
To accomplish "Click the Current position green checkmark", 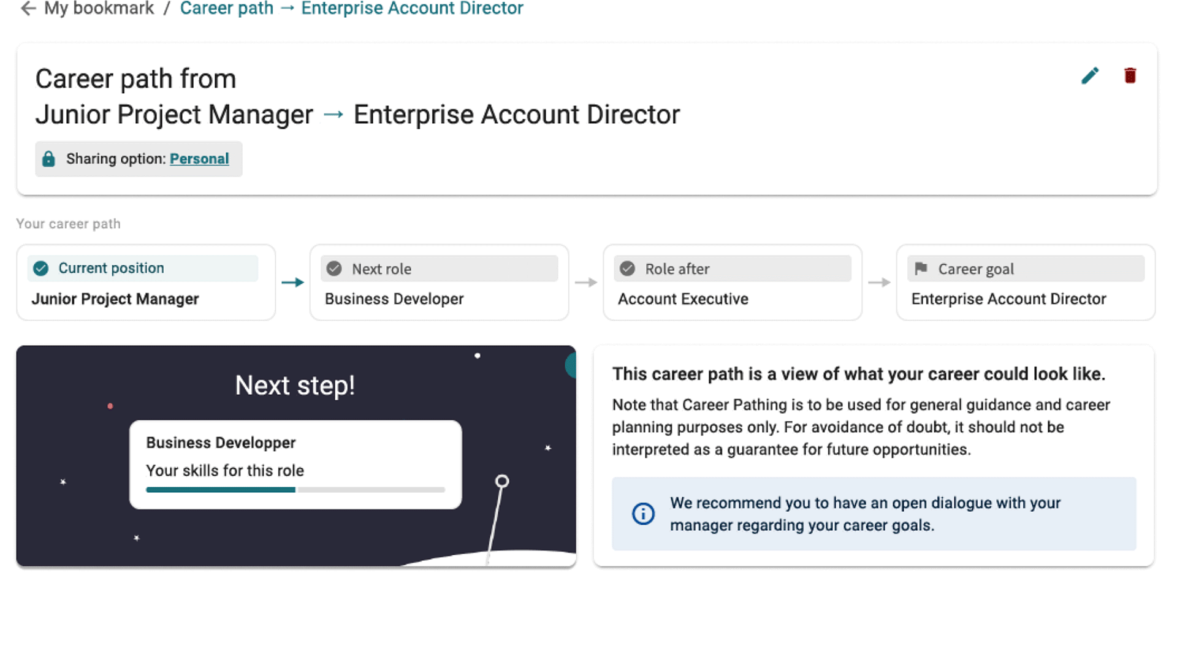I will pyautogui.click(x=41, y=268).
